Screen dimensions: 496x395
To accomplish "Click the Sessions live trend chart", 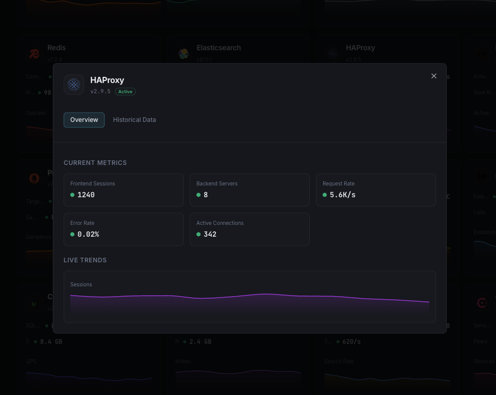I will [249, 297].
